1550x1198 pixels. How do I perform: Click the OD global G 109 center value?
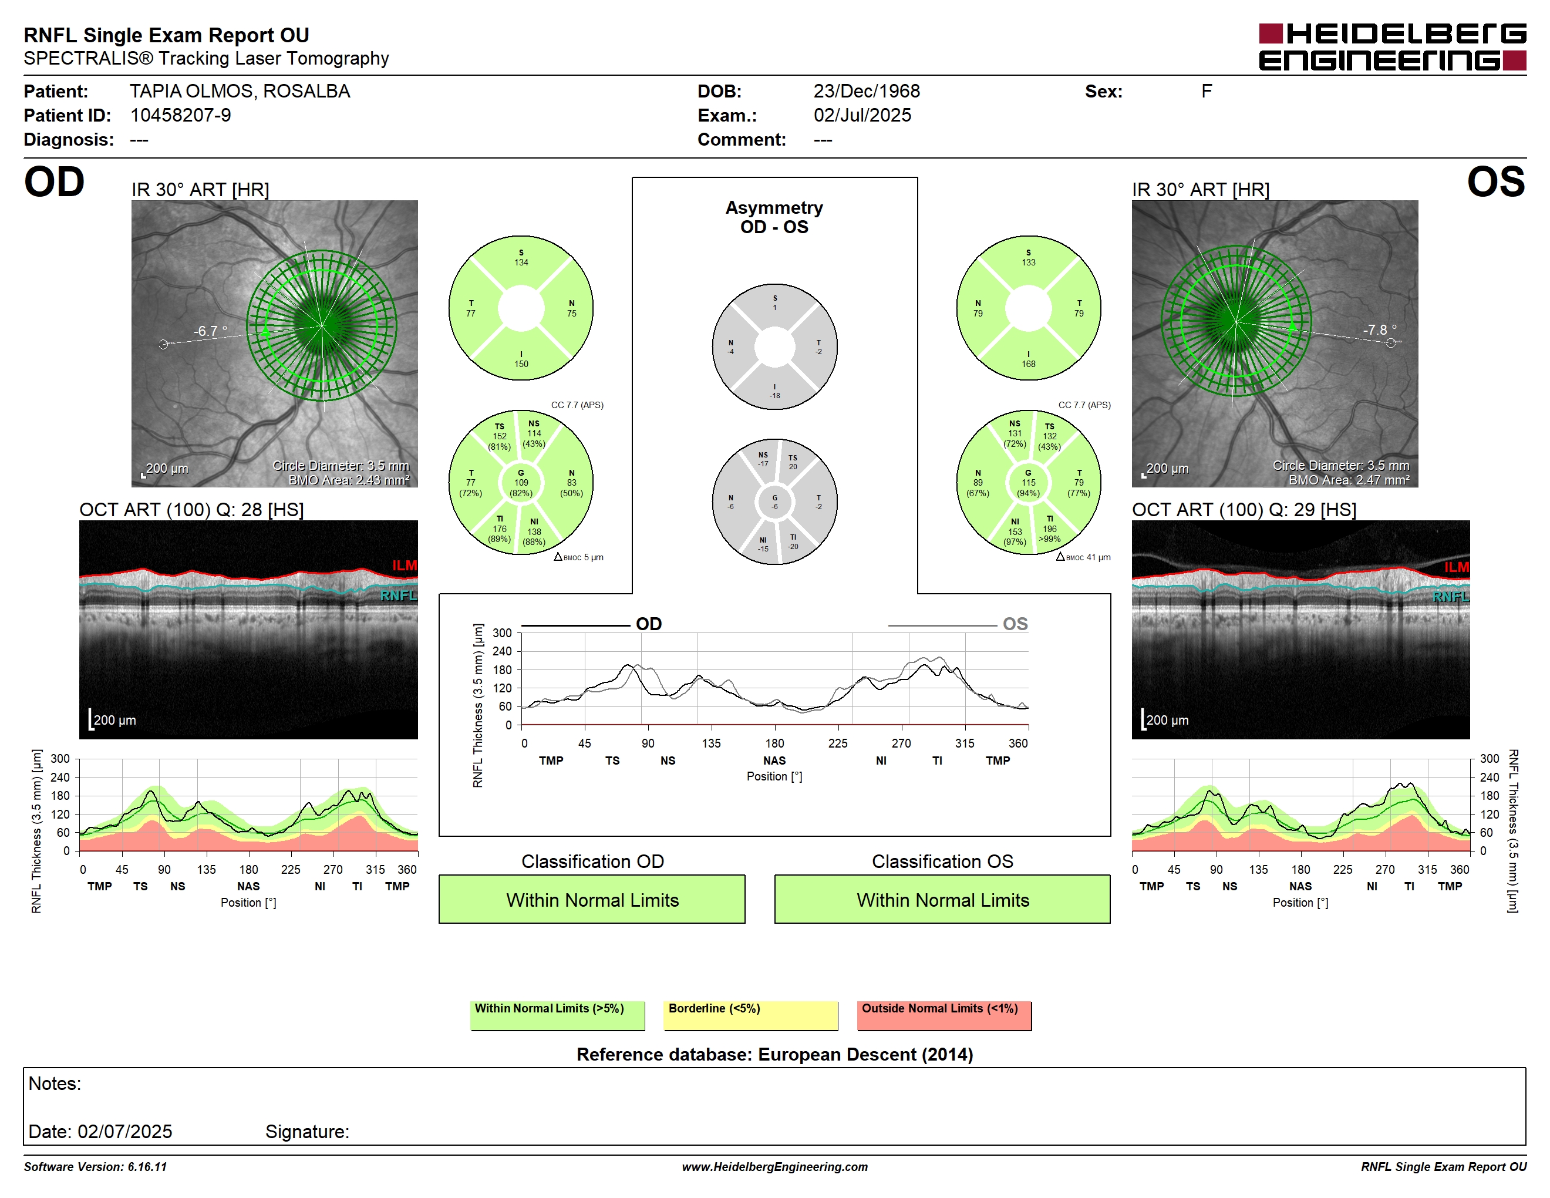[x=521, y=483]
